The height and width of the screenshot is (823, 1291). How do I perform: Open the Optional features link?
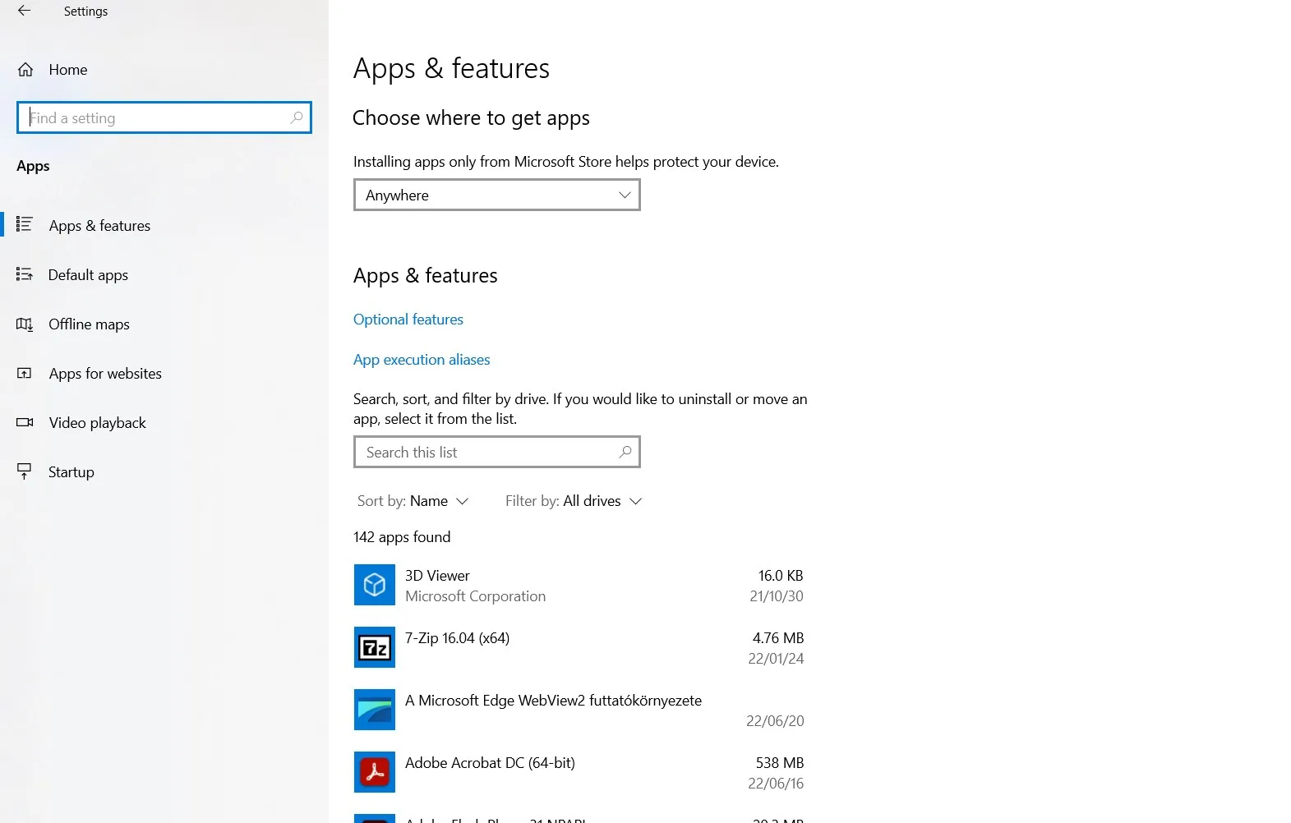[408, 320]
